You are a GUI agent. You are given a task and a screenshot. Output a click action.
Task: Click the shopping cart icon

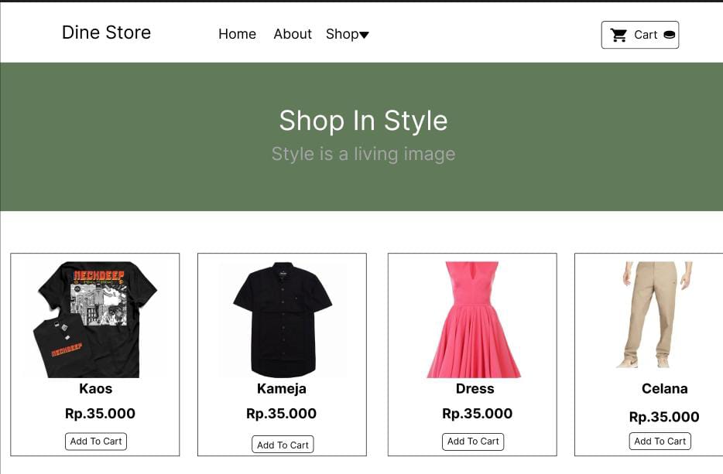click(618, 35)
